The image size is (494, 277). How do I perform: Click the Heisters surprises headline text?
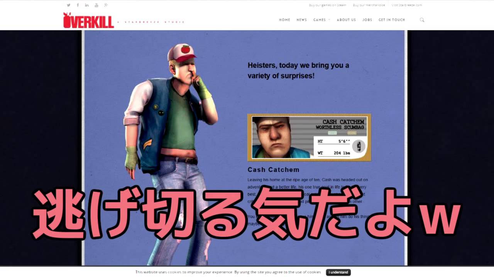click(x=298, y=70)
